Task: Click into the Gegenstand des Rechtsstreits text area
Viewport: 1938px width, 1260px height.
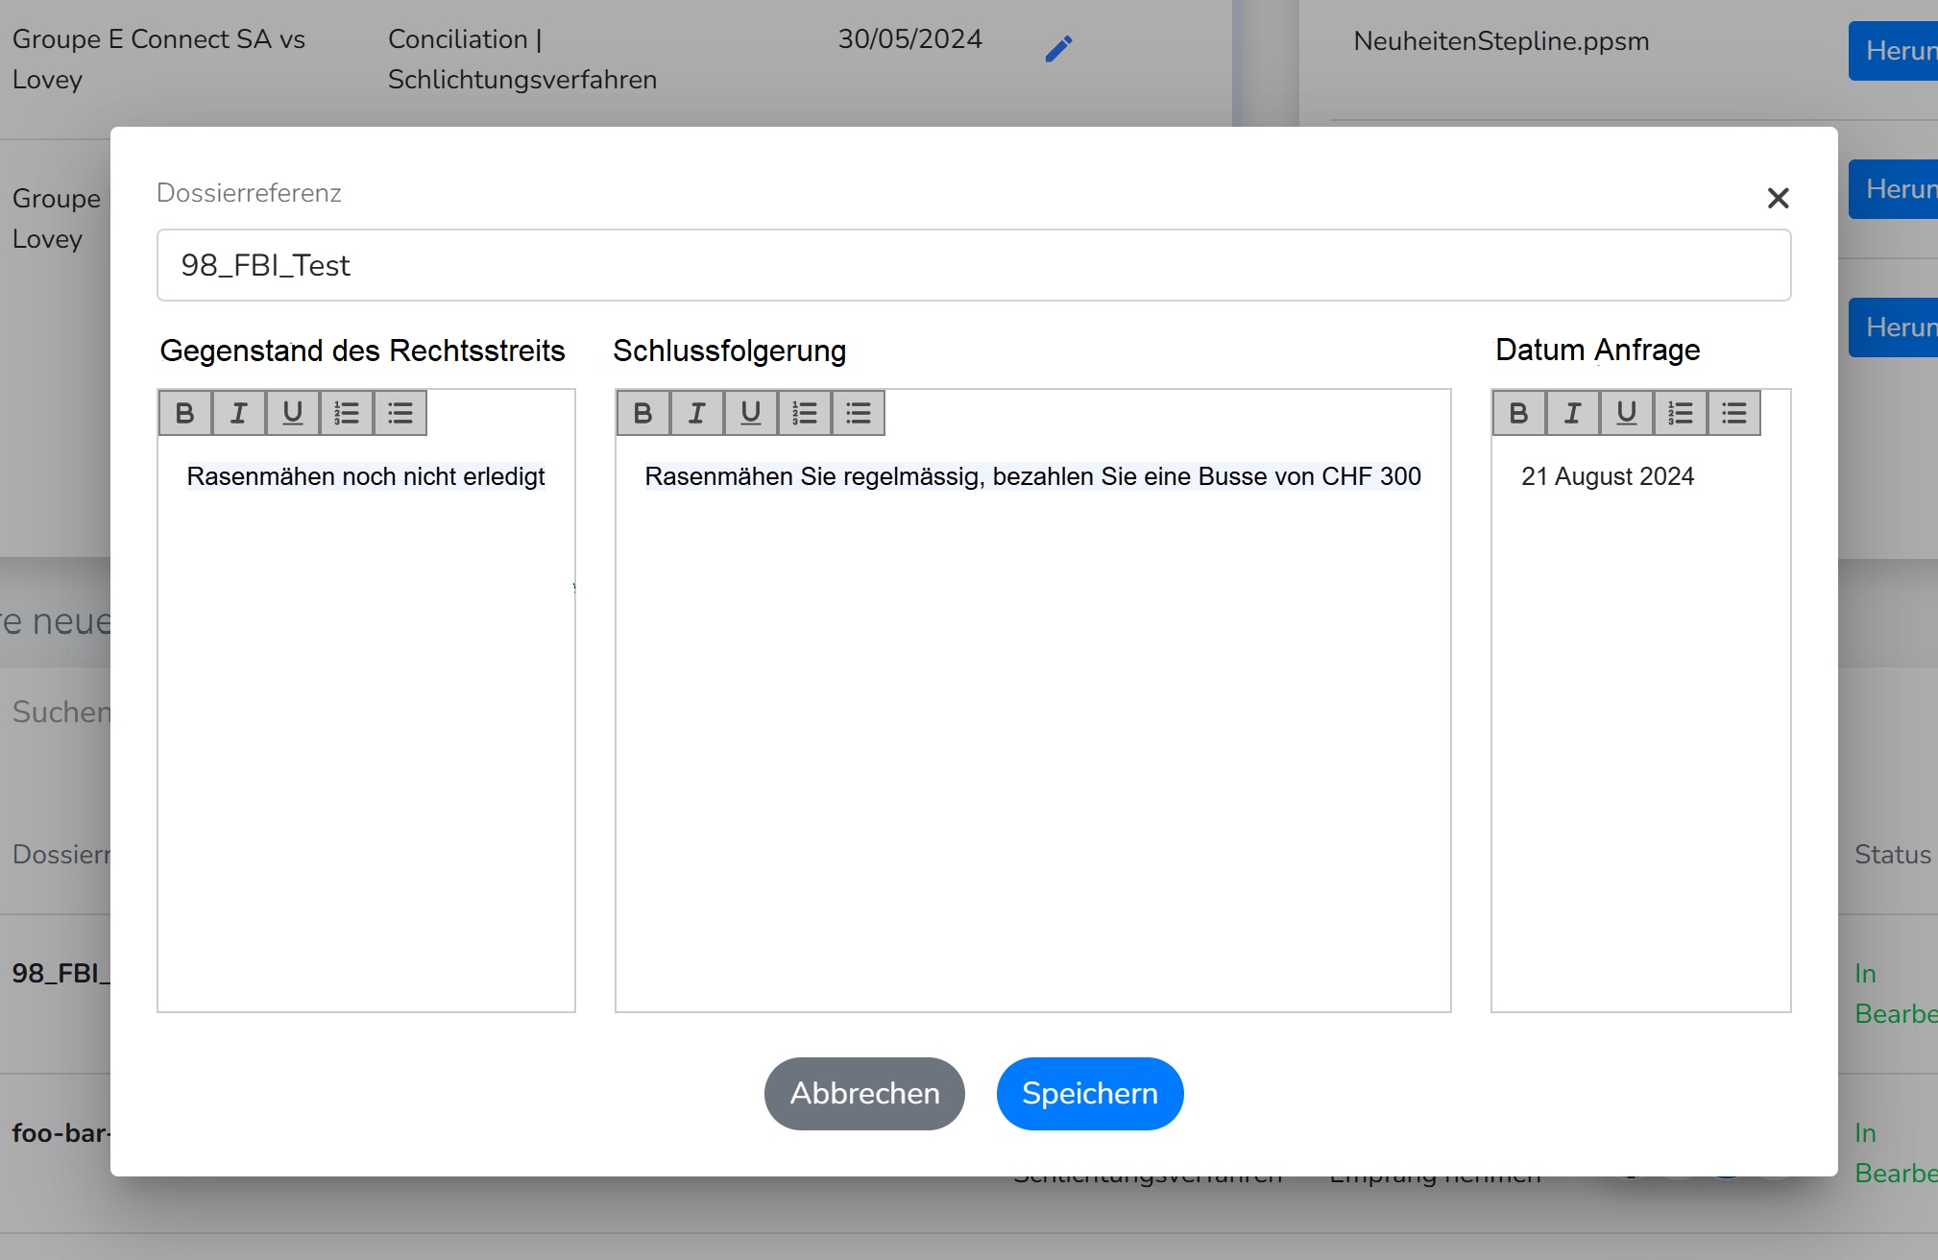Action: (366, 723)
